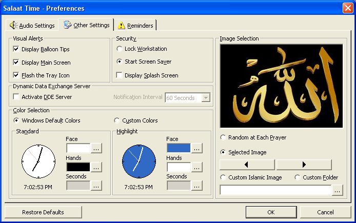This screenshot has width=356, height=223.
Task: Close the Preferences window
Action: click(348, 8)
